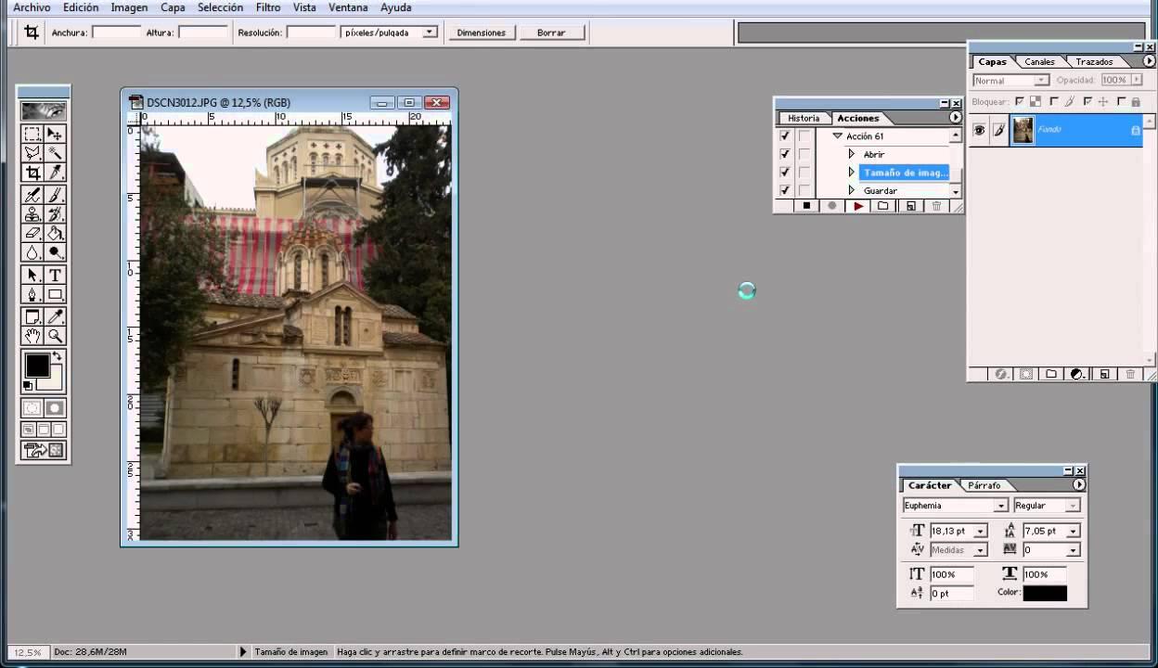Switch to the Párrafo tab
This screenshot has width=1158, height=668.
point(984,485)
